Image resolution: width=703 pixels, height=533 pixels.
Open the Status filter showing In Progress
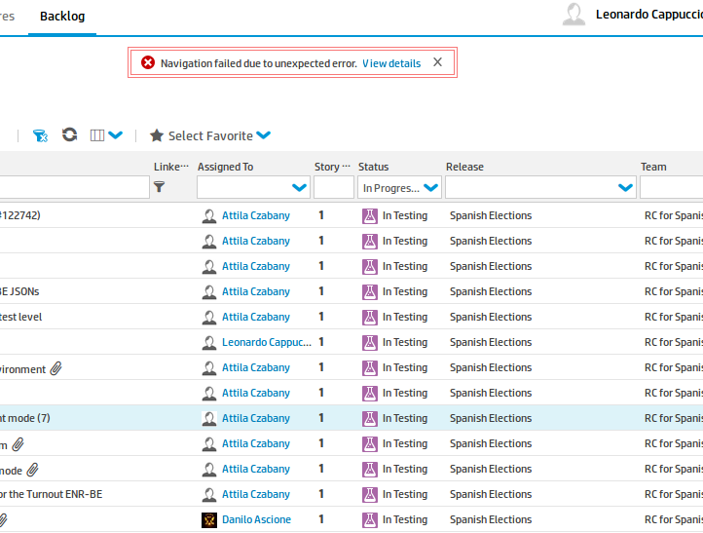tap(399, 187)
